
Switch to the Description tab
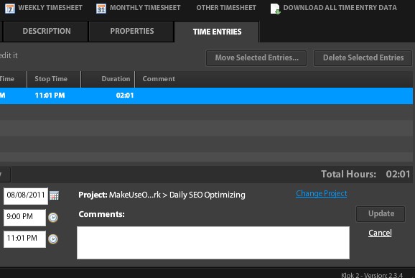(46, 31)
